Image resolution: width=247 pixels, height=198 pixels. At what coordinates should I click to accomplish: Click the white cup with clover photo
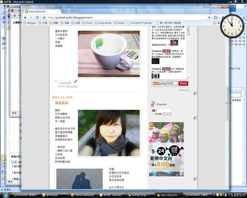109,54
